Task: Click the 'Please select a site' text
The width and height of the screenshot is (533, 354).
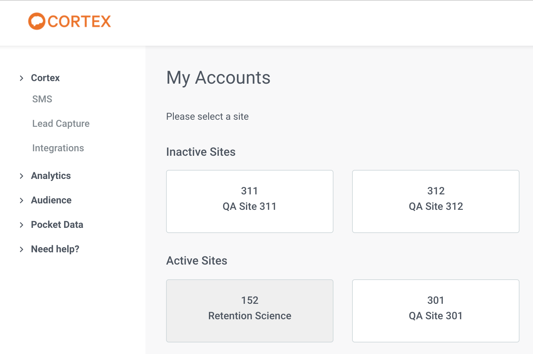Action: click(207, 116)
